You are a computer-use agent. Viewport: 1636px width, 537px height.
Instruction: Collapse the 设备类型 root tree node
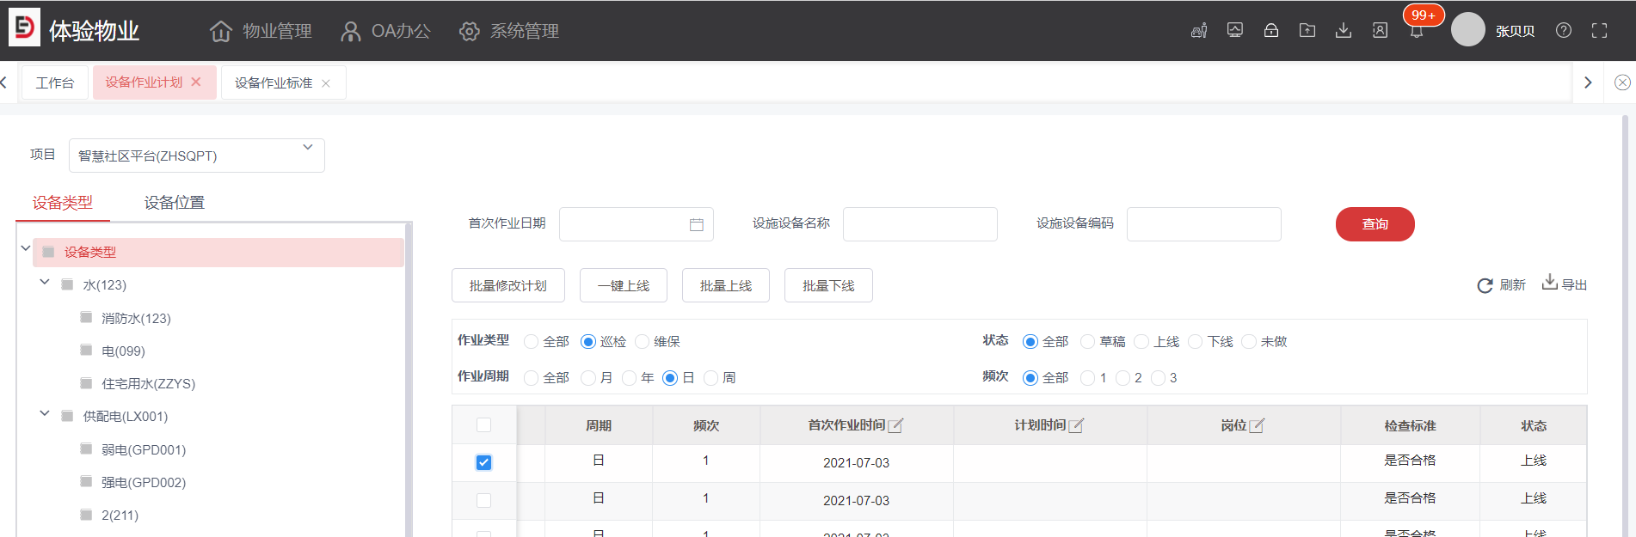[26, 248]
